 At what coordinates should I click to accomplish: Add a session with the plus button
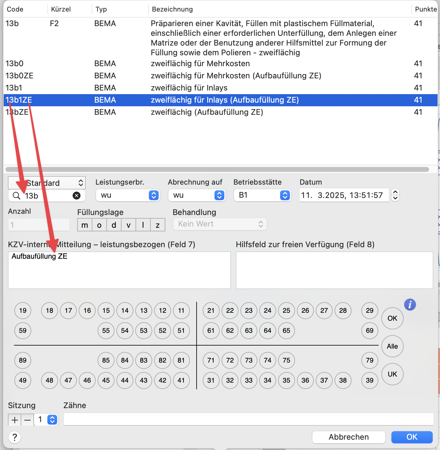point(15,420)
